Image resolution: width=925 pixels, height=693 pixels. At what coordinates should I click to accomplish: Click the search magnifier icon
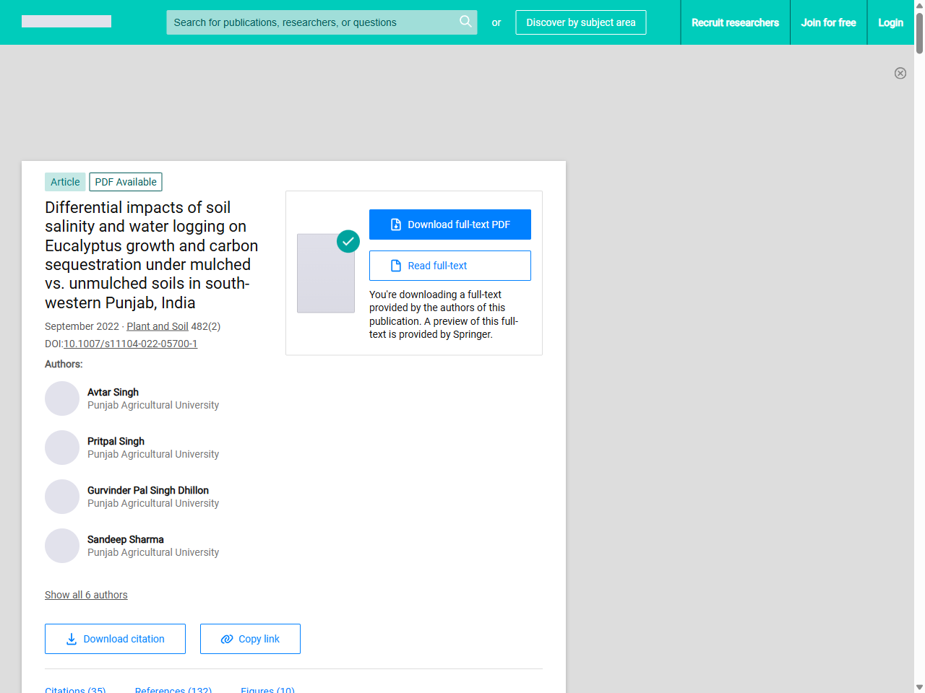tap(465, 22)
